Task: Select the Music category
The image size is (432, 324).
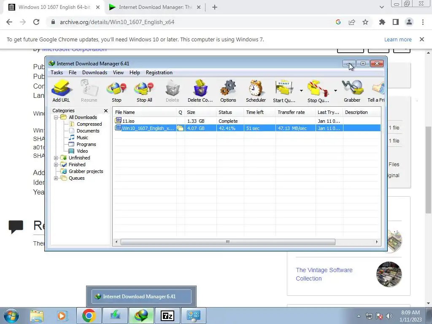Action: (x=82, y=138)
